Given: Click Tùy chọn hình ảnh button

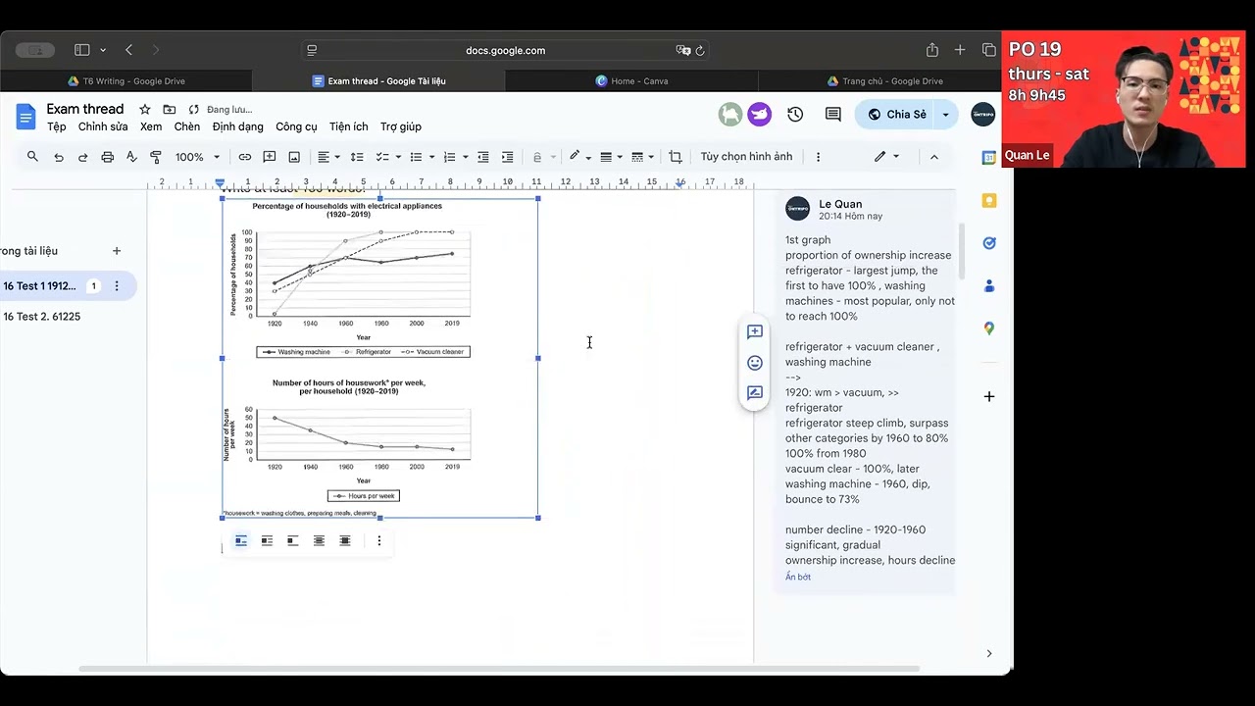Looking at the screenshot, I should 746,157.
